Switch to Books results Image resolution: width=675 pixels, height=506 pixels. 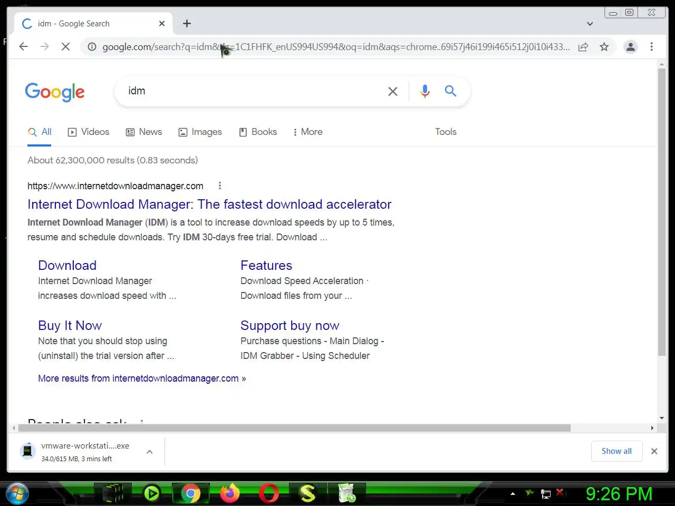click(x=258, y=132)
